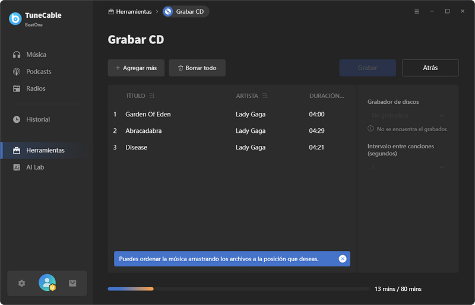Click the mail envelope icon
The image size is (475, 305).
[x=72, y=284]
